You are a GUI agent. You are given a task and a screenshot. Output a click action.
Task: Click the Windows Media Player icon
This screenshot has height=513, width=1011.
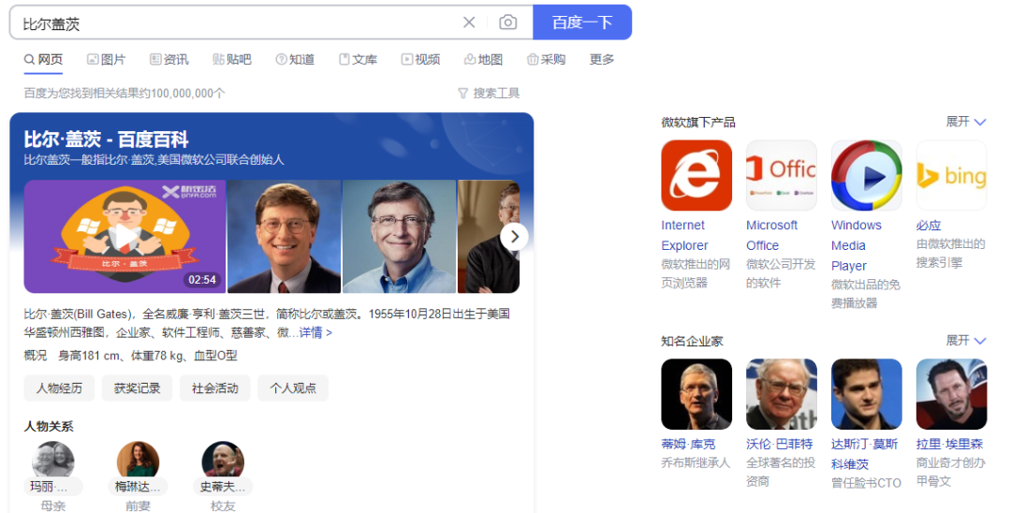click(x=867, y=175)
